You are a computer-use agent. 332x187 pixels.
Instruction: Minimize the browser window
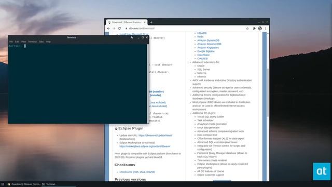pyautogui.click(x=259, y=22)
